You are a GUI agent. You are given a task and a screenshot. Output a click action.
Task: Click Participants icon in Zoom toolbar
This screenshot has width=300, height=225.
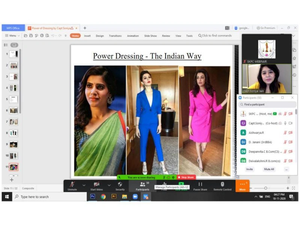142,186
